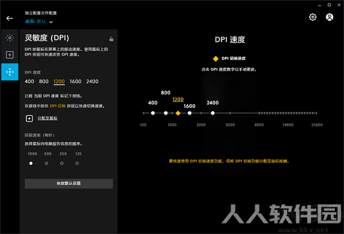This screenshot has height=234, width=344.
Task: Maximize the G HUB window
Action: [x=329, y=5]
